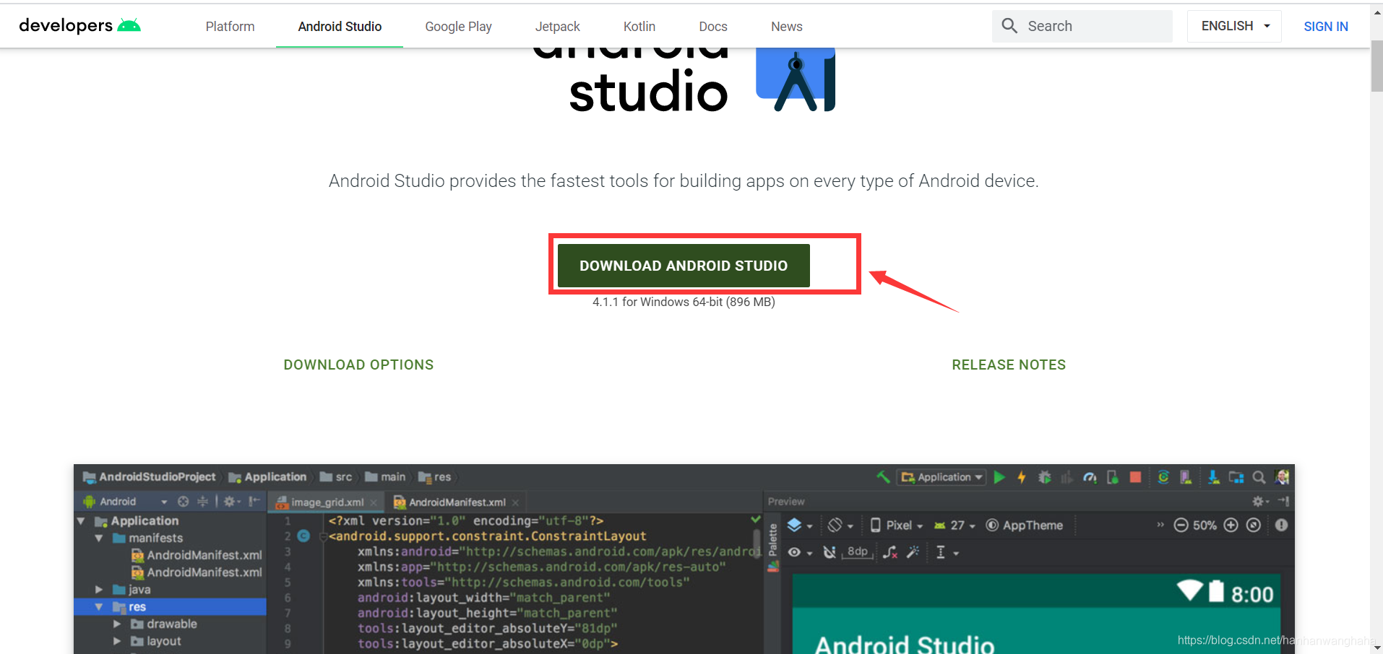Screen dimensions: 1383x654
Task: Open the Android project view dropdown
Action: [x=126, y=501]
